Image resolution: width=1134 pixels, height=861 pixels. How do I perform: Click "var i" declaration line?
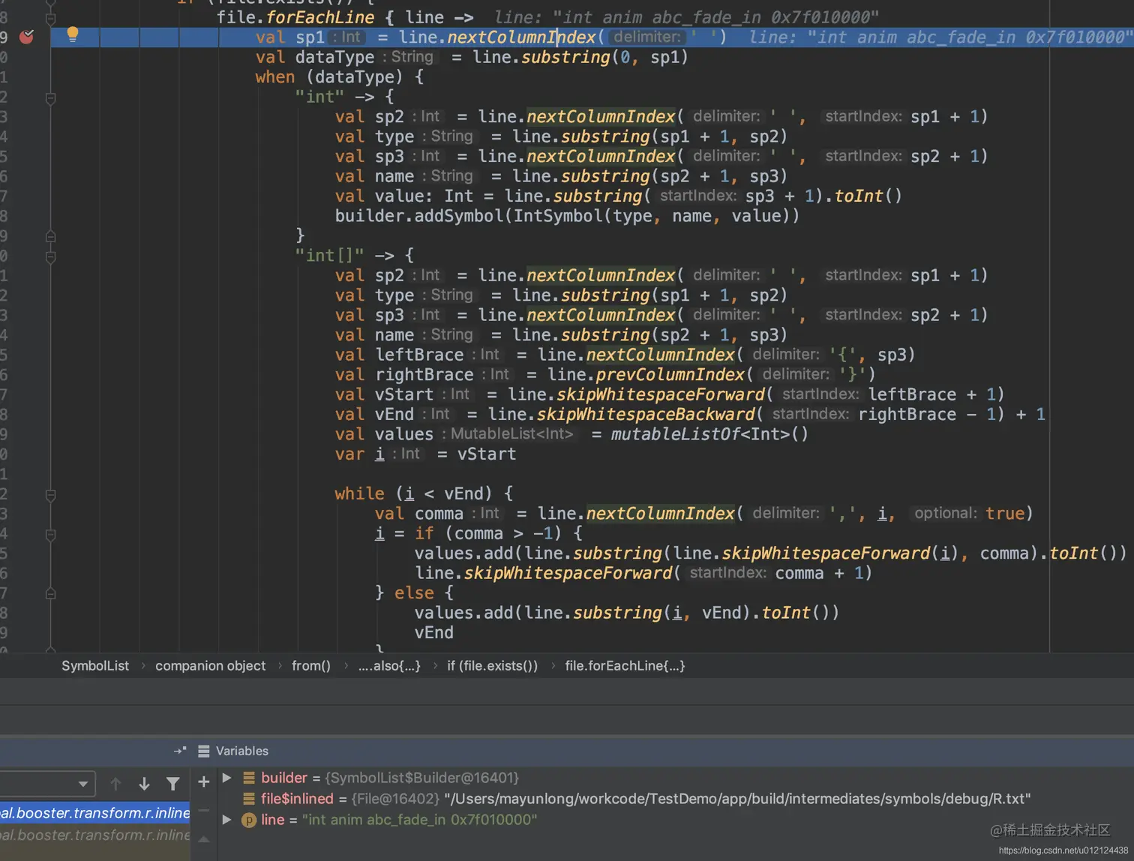click(425, 454)
